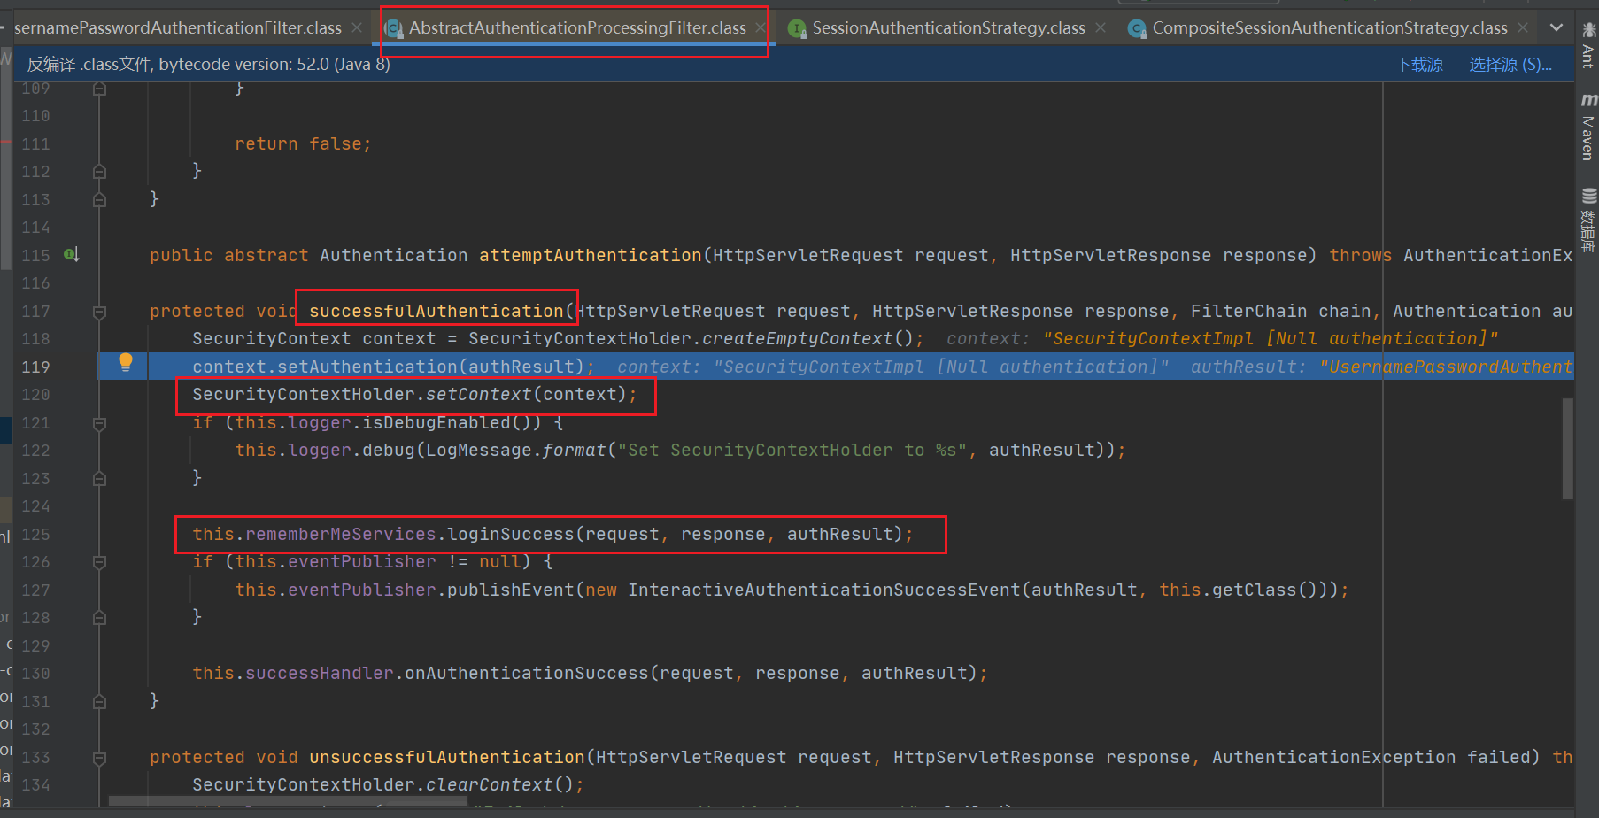Open the Maven tool window
Screen dimensions: 1599x818
coord(1588,127)
